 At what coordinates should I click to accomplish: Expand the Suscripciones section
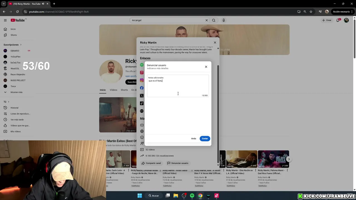coord(13,45)
